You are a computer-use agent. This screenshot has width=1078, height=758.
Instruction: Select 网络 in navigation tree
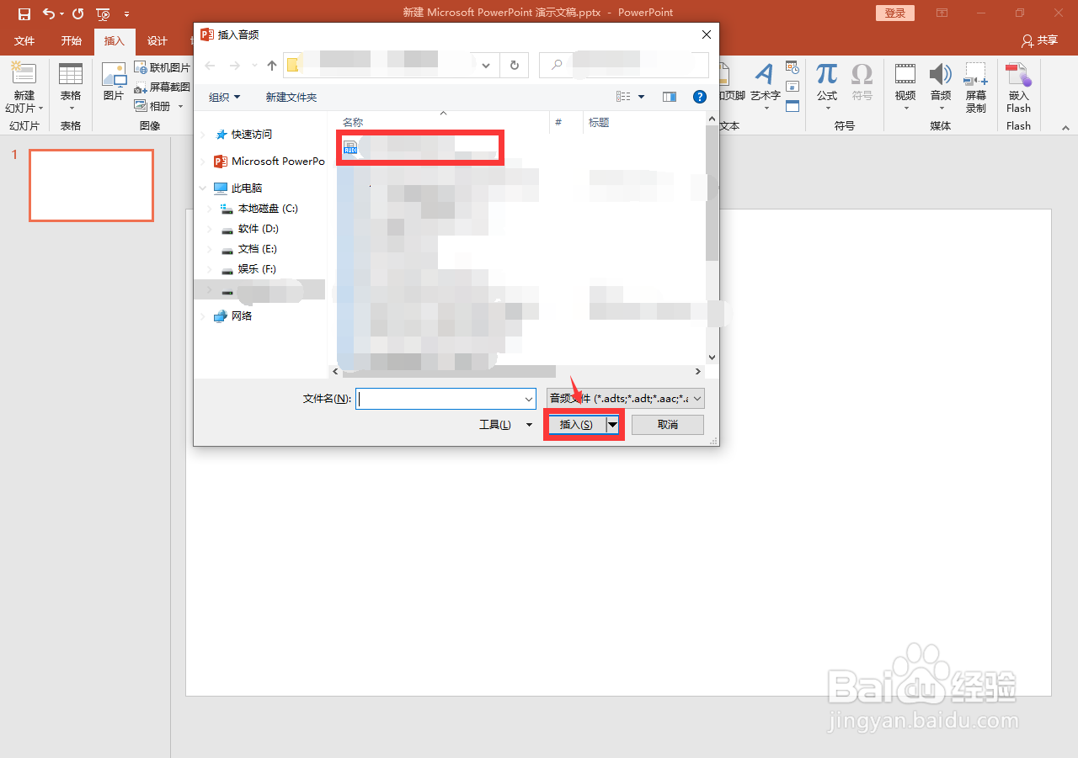click(x=242, y=315)
